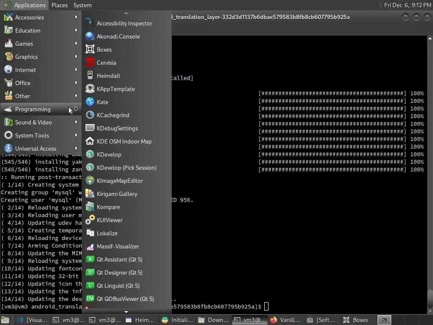The image size is (433, 325).
Task: Launch Cervisia icon
Action: coord(90,63)
